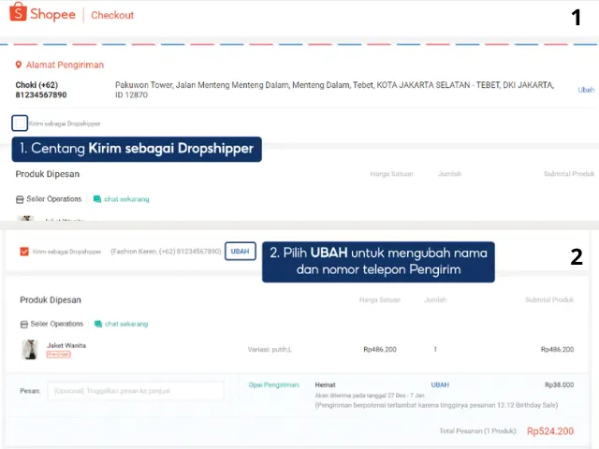This screenshot has height=449, width=599.
Task: Click the Seller Operations name in the upper section
Action: pos(54,199)
